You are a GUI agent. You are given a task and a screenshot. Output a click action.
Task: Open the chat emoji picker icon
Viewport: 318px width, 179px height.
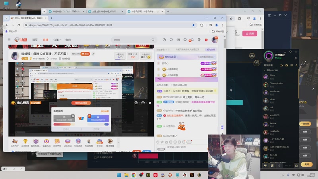[158, 142]
